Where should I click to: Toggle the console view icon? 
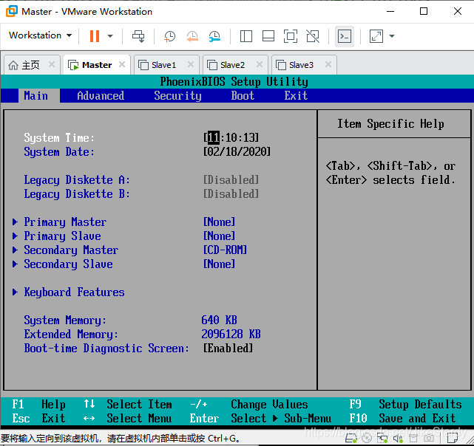click(345, 36)
